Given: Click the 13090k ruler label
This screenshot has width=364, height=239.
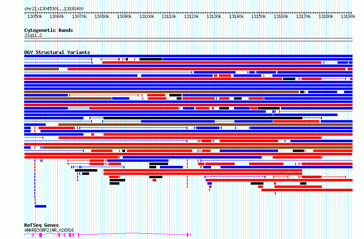Looking at the screenshot, I should [x=124, y=16].
